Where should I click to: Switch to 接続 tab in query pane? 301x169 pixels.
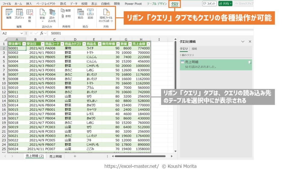(x=194, y=49)
